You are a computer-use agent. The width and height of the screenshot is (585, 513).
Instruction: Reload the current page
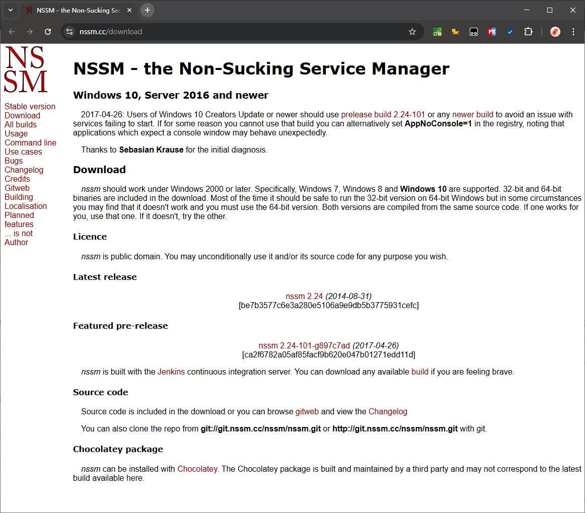[48, 31]
